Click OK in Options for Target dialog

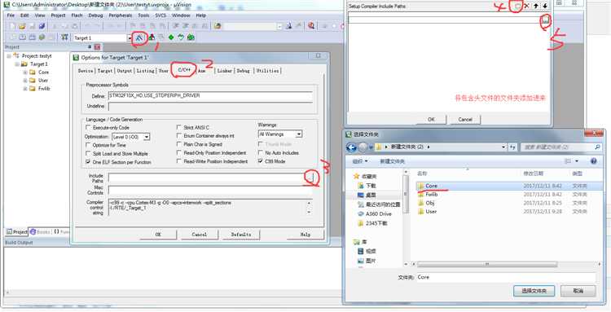(x=158, y=235)
